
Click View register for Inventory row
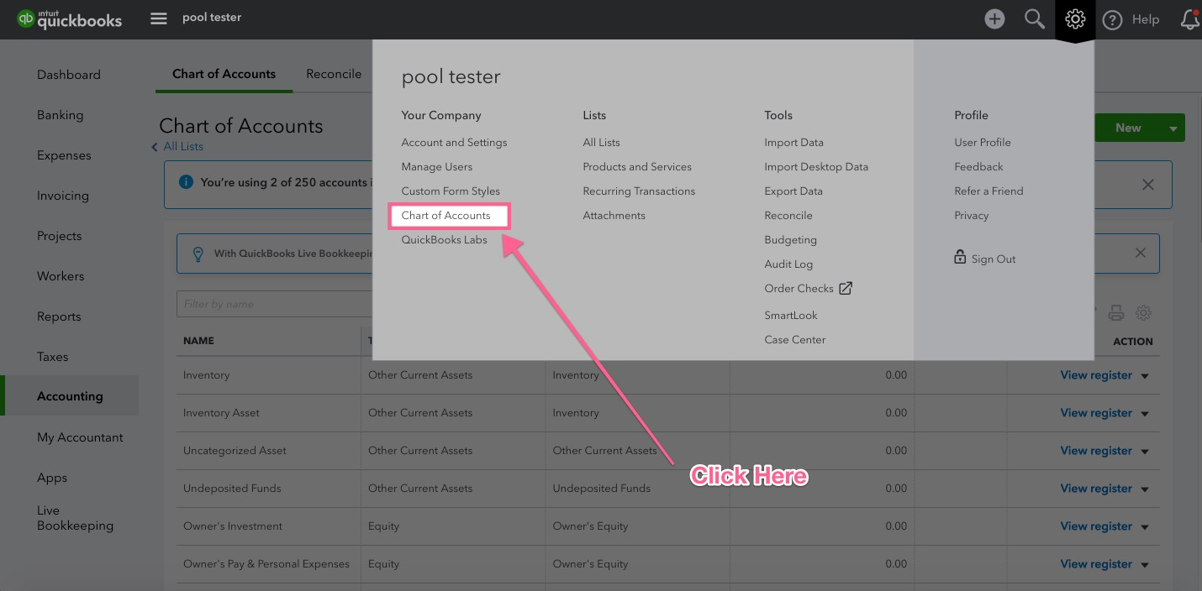1096,375
